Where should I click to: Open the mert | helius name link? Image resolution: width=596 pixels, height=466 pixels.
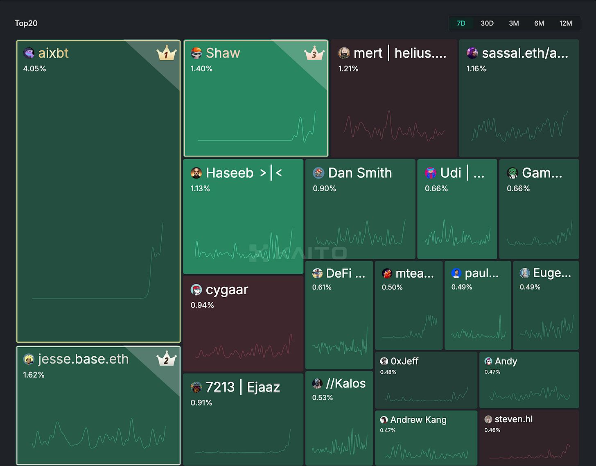[400, 53]
